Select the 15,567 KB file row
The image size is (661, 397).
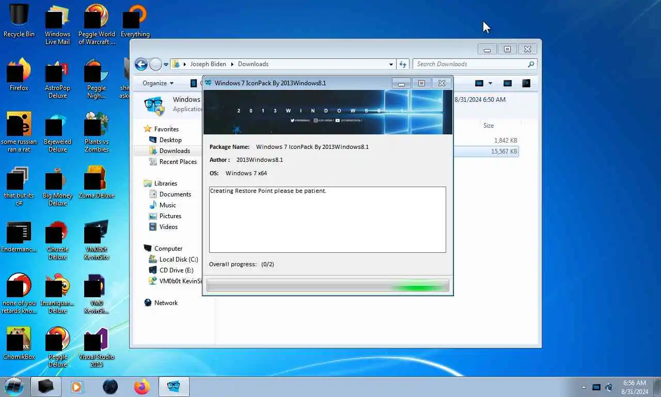pos(486,151)
